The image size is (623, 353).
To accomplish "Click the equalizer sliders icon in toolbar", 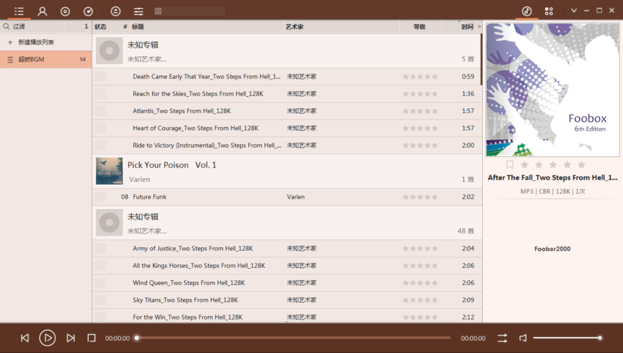I will [138, 11].
